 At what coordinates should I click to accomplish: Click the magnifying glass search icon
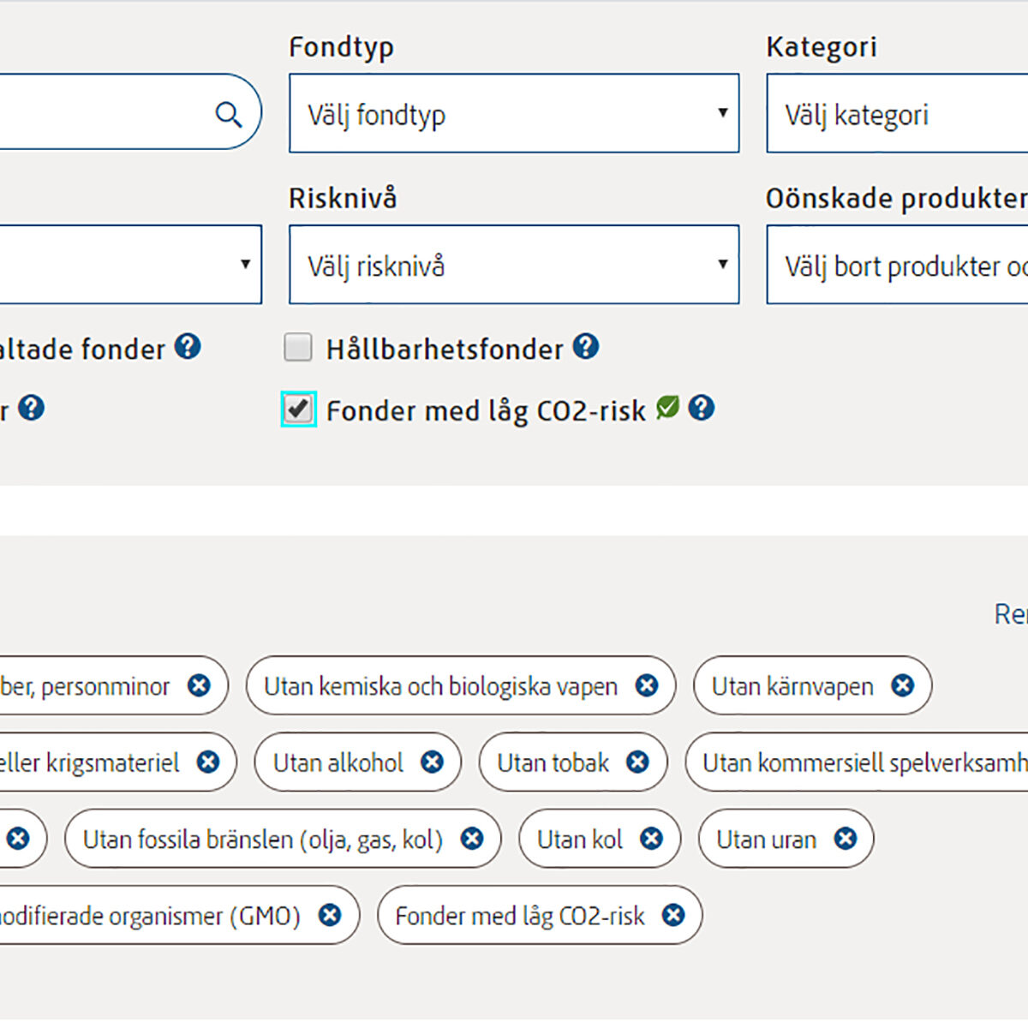[x=229, y=114]
